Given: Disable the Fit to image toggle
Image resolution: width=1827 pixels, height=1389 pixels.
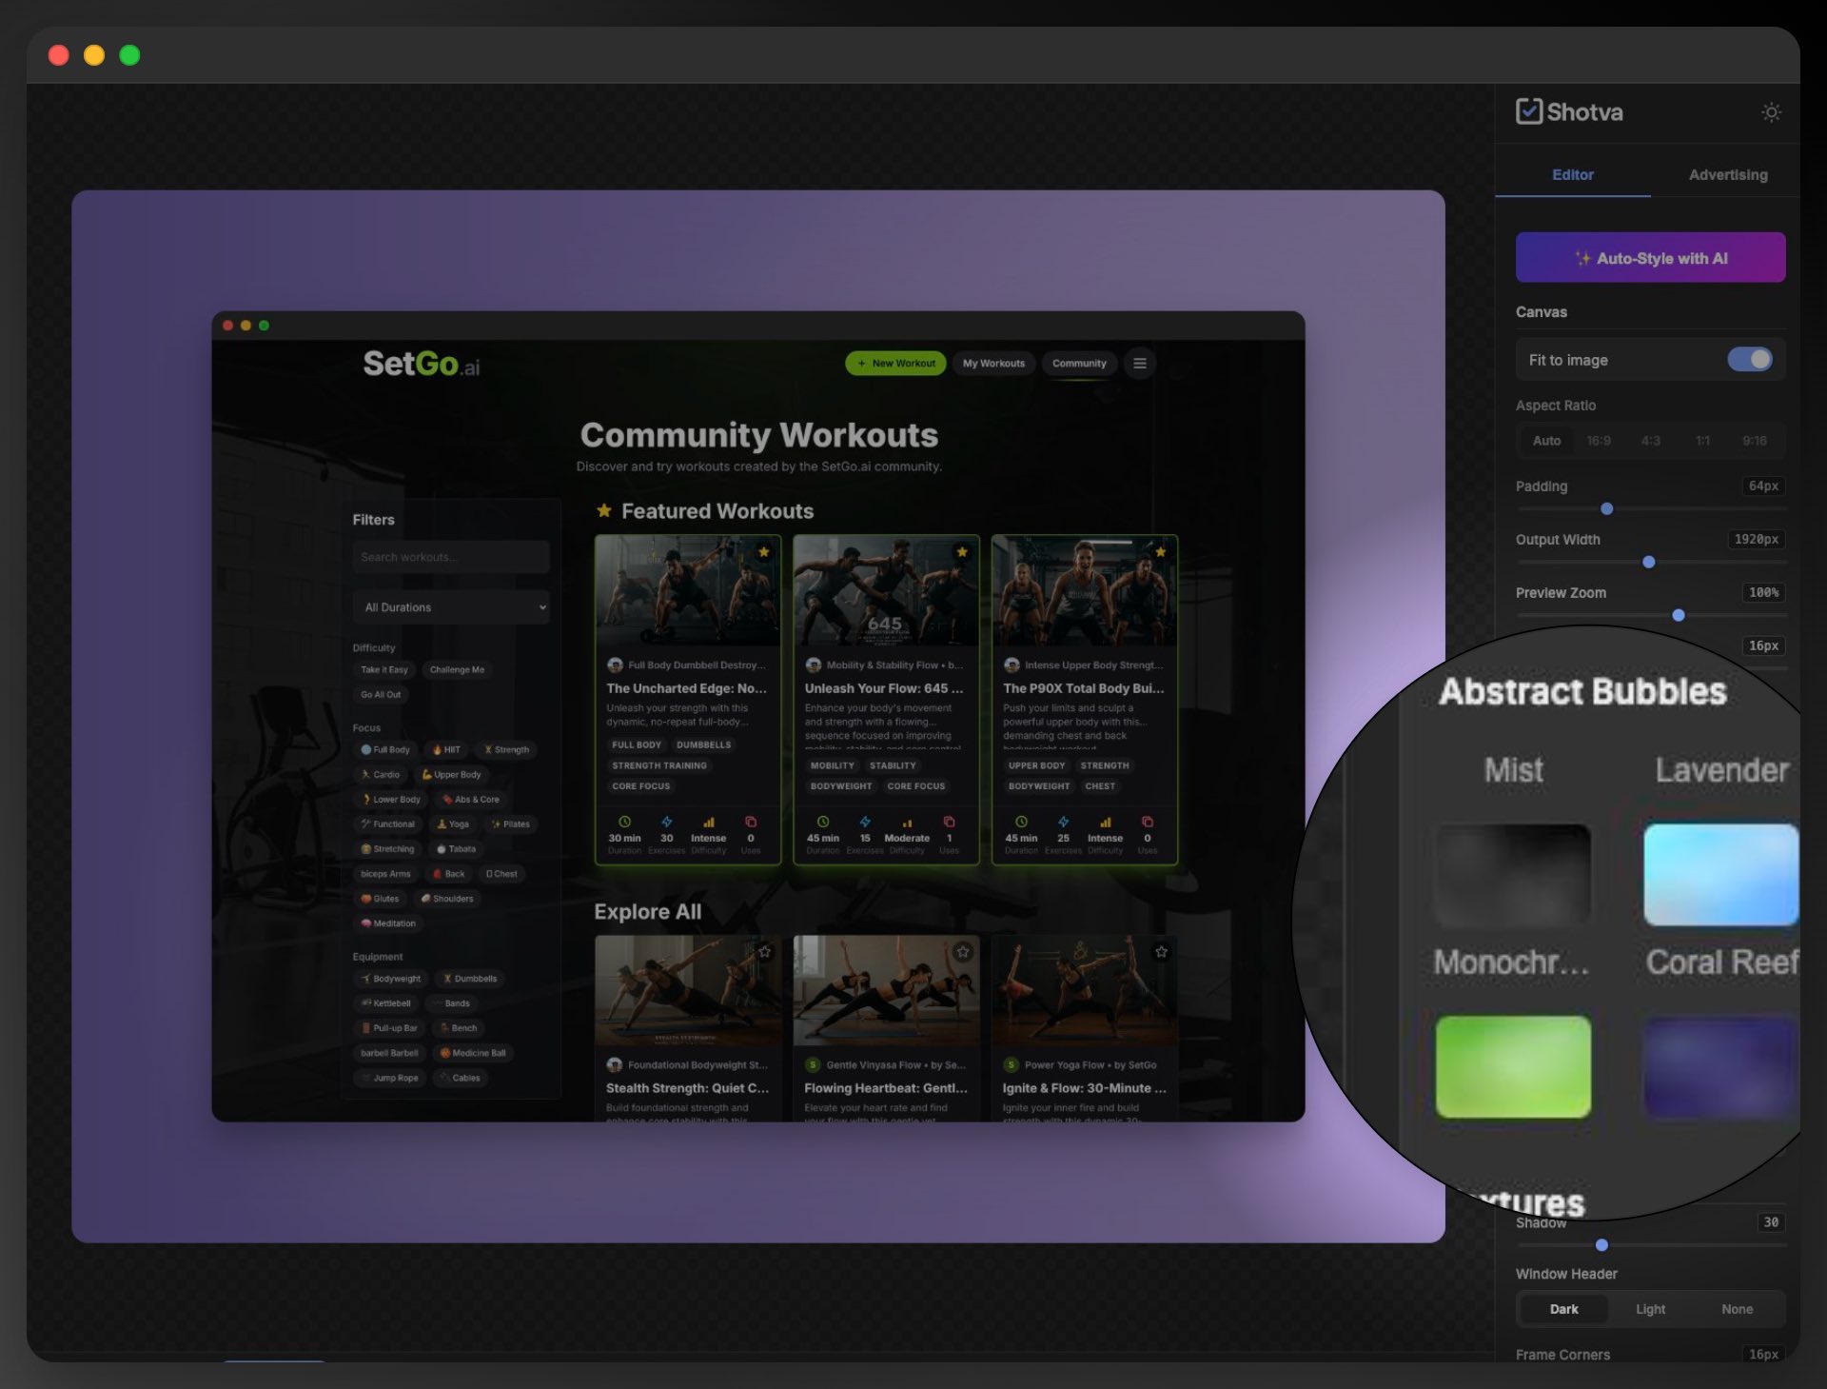Looking at the screenshot, I should tap(1749, 360).
